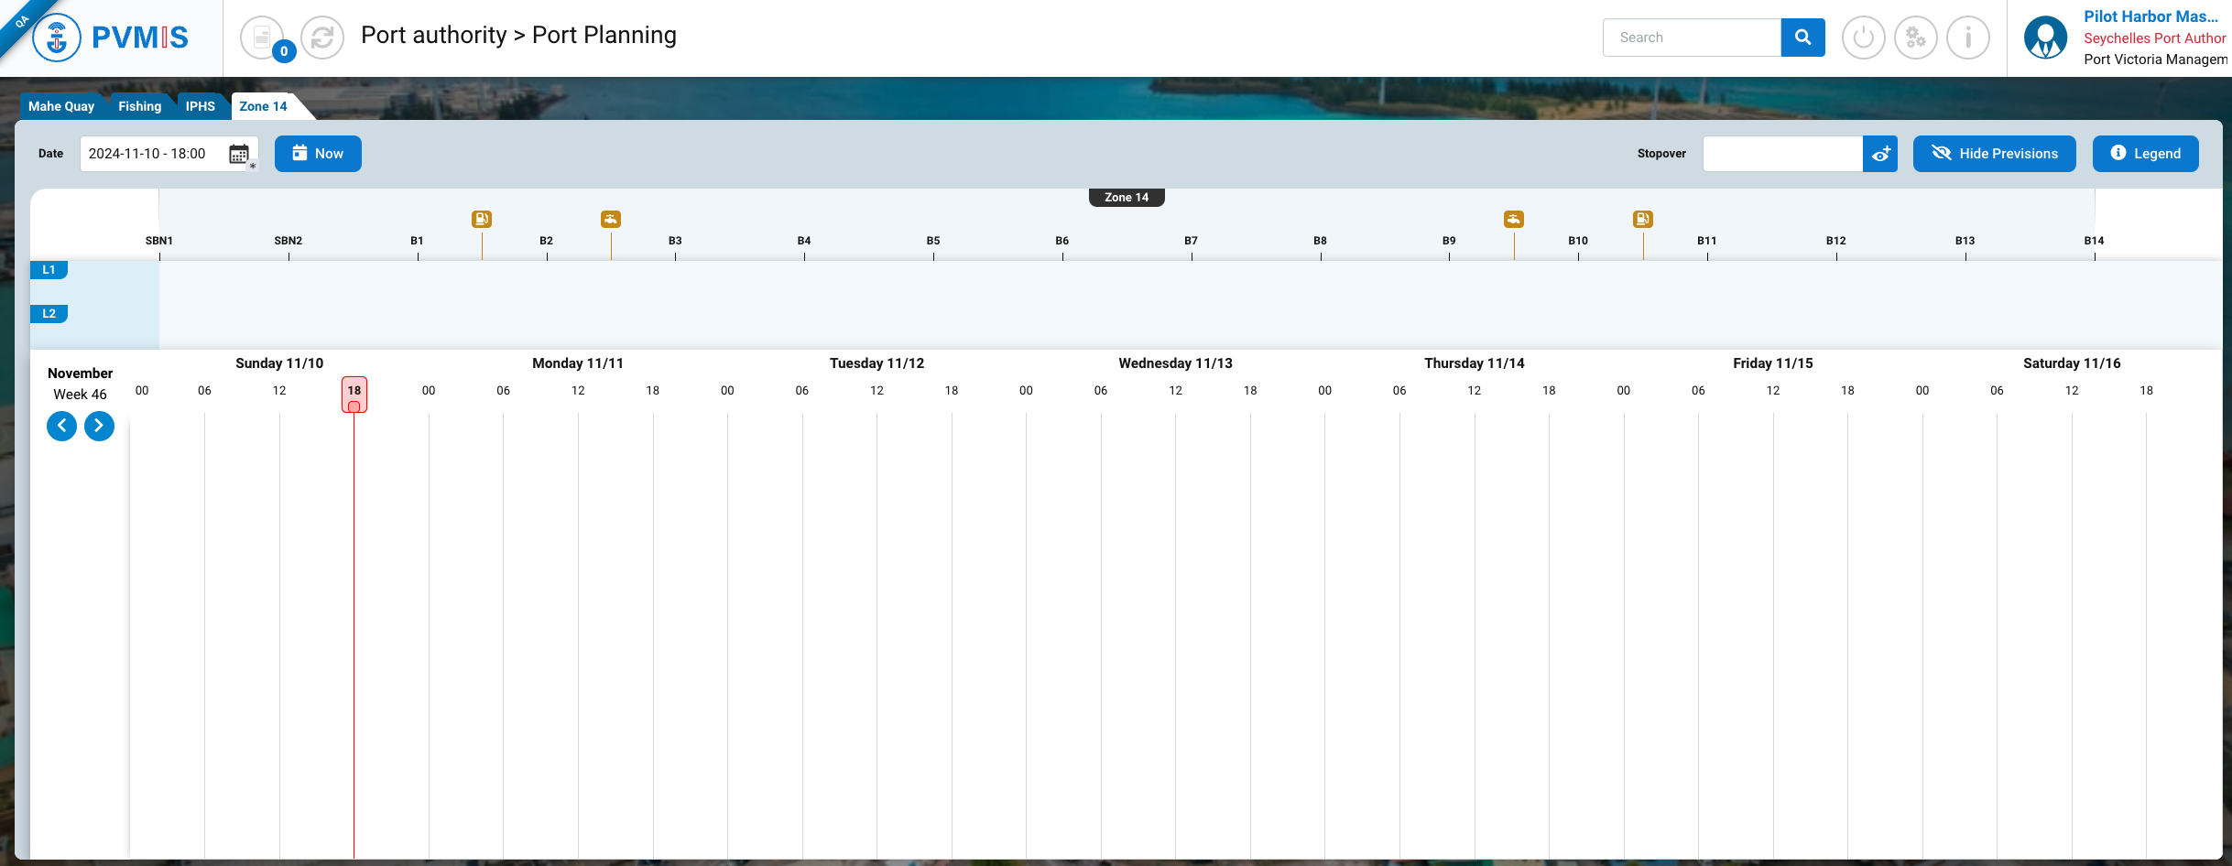Go to the previous week
Image resolution: width=2232 pixels, height=866 pixels.
pos(61,426)
